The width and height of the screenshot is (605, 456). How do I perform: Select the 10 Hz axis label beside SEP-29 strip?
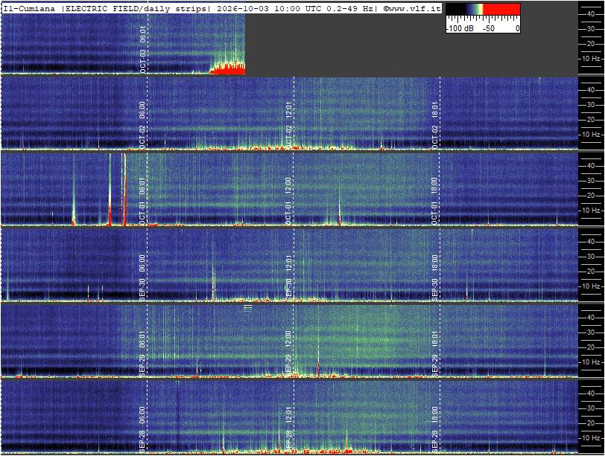click(x=592, y=362)
